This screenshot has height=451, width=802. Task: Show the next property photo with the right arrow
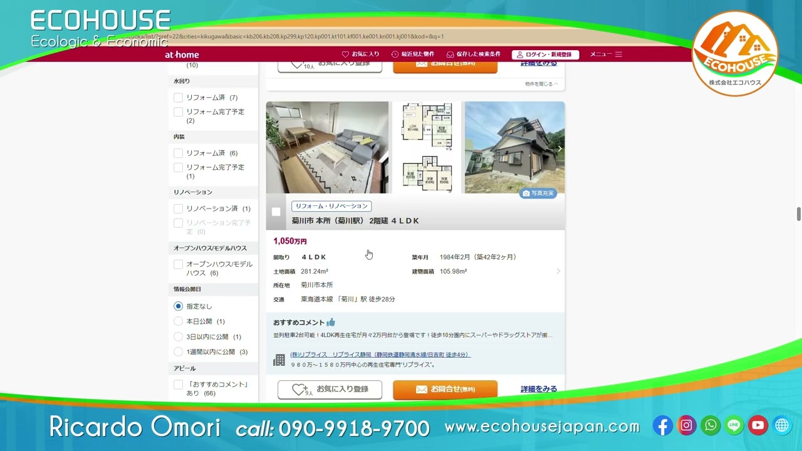[560, 148]
